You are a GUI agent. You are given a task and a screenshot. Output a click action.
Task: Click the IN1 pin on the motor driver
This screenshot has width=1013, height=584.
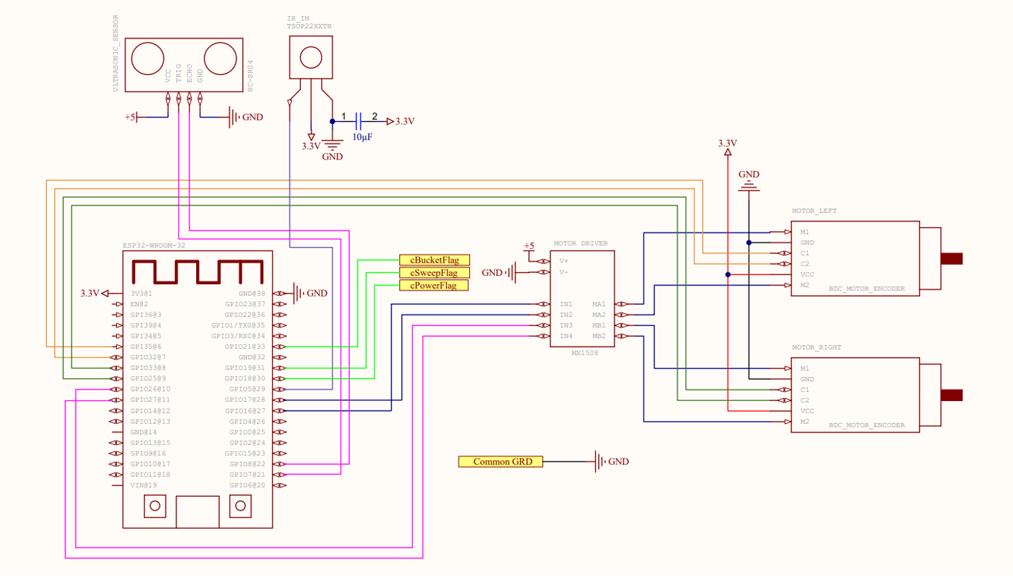[566, 304]
